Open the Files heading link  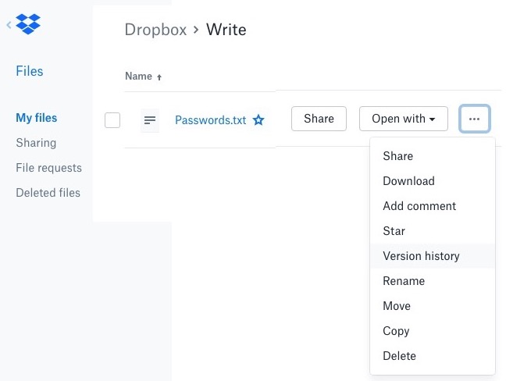coord(30,71)
